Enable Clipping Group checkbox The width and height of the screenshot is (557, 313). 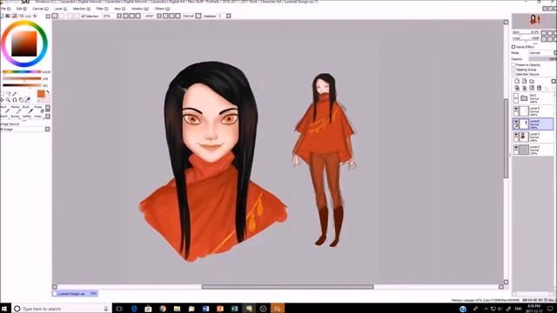513,70
